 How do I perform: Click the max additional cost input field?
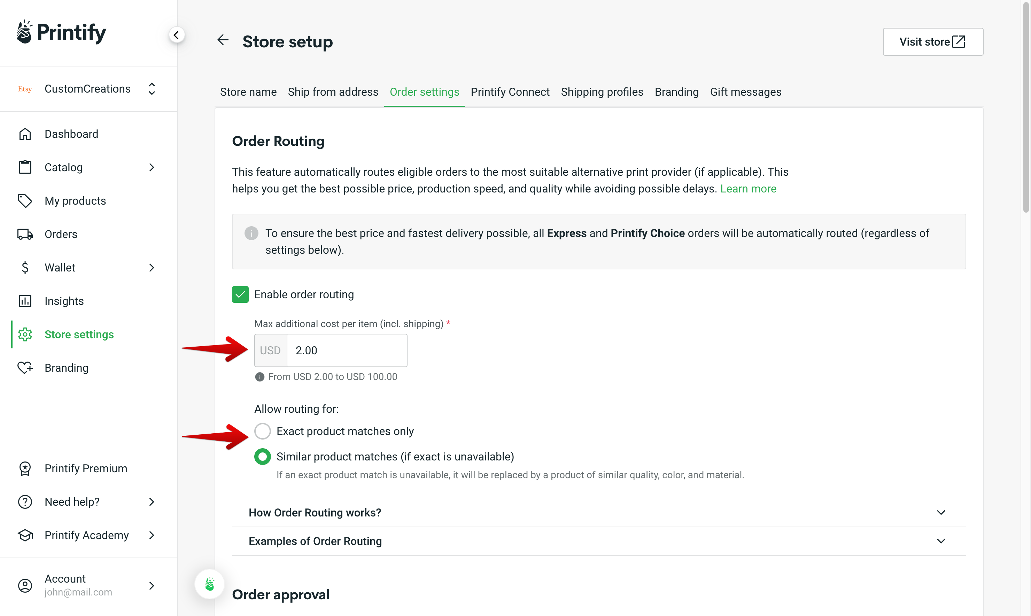point(347,350)
